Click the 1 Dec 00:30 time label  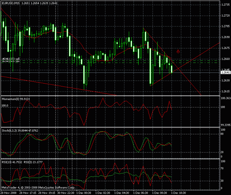click(x=84, y=193)
